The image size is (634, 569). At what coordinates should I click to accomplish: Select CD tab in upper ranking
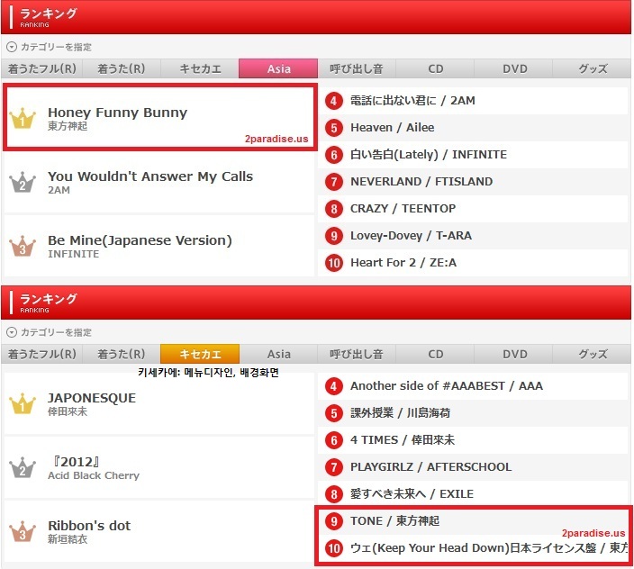pos(436,68)
